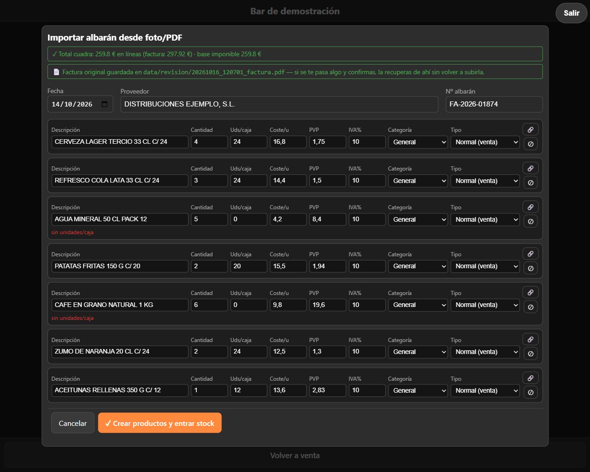Click the link icon on ACEITUNAS RELLENAS row
590x472 pixels.
coord(531,378)
